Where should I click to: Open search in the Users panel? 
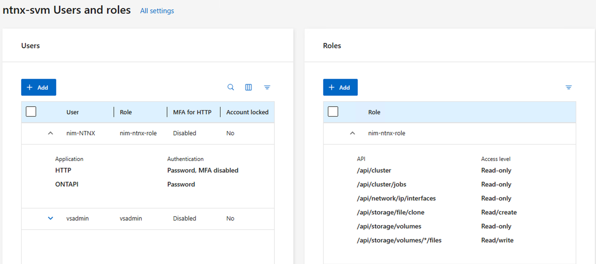click(231, 87)
